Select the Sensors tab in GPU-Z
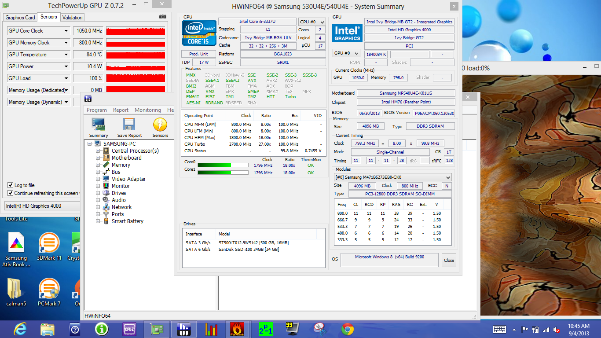 (48, 17)
